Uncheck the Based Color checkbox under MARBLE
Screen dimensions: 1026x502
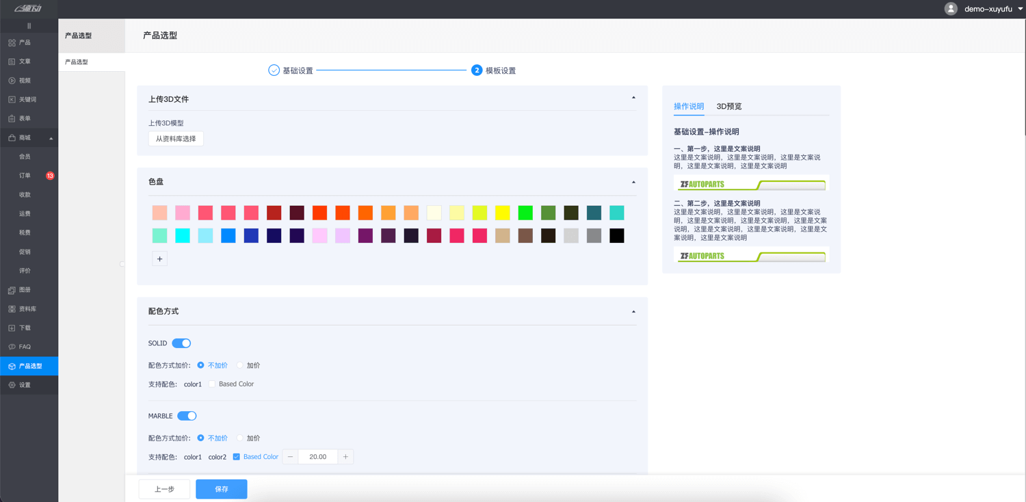click(237, 457)
